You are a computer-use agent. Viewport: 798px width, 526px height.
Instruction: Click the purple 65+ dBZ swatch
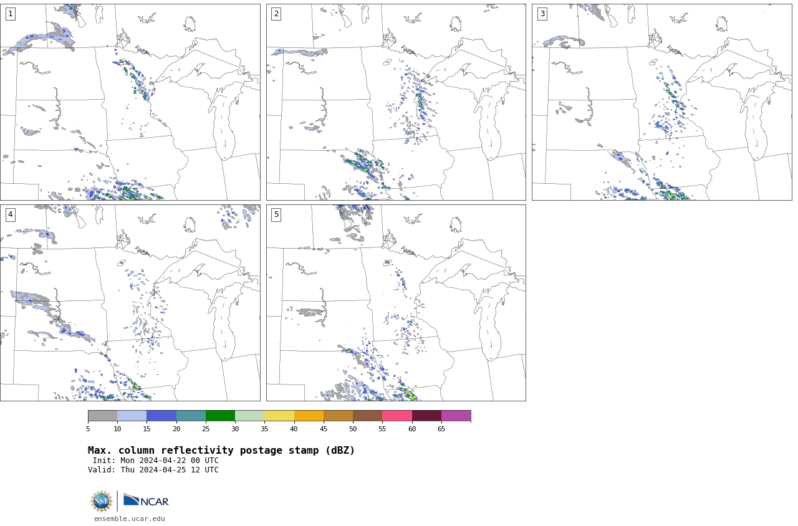tap(456, 416)
